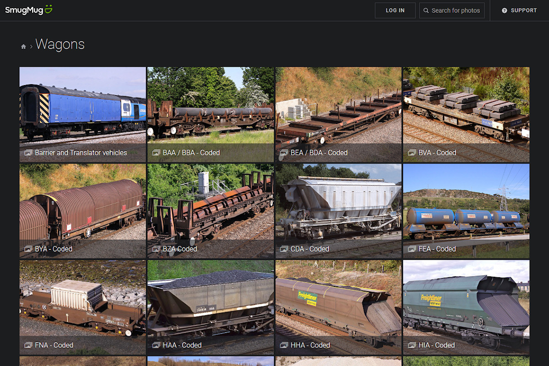Click the home breadcrumb icon
549x366 pixels.
(x=24, y=46)
